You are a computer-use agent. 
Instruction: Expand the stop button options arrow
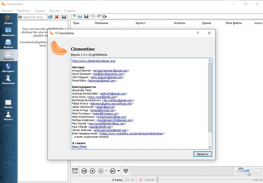(106, 171)
